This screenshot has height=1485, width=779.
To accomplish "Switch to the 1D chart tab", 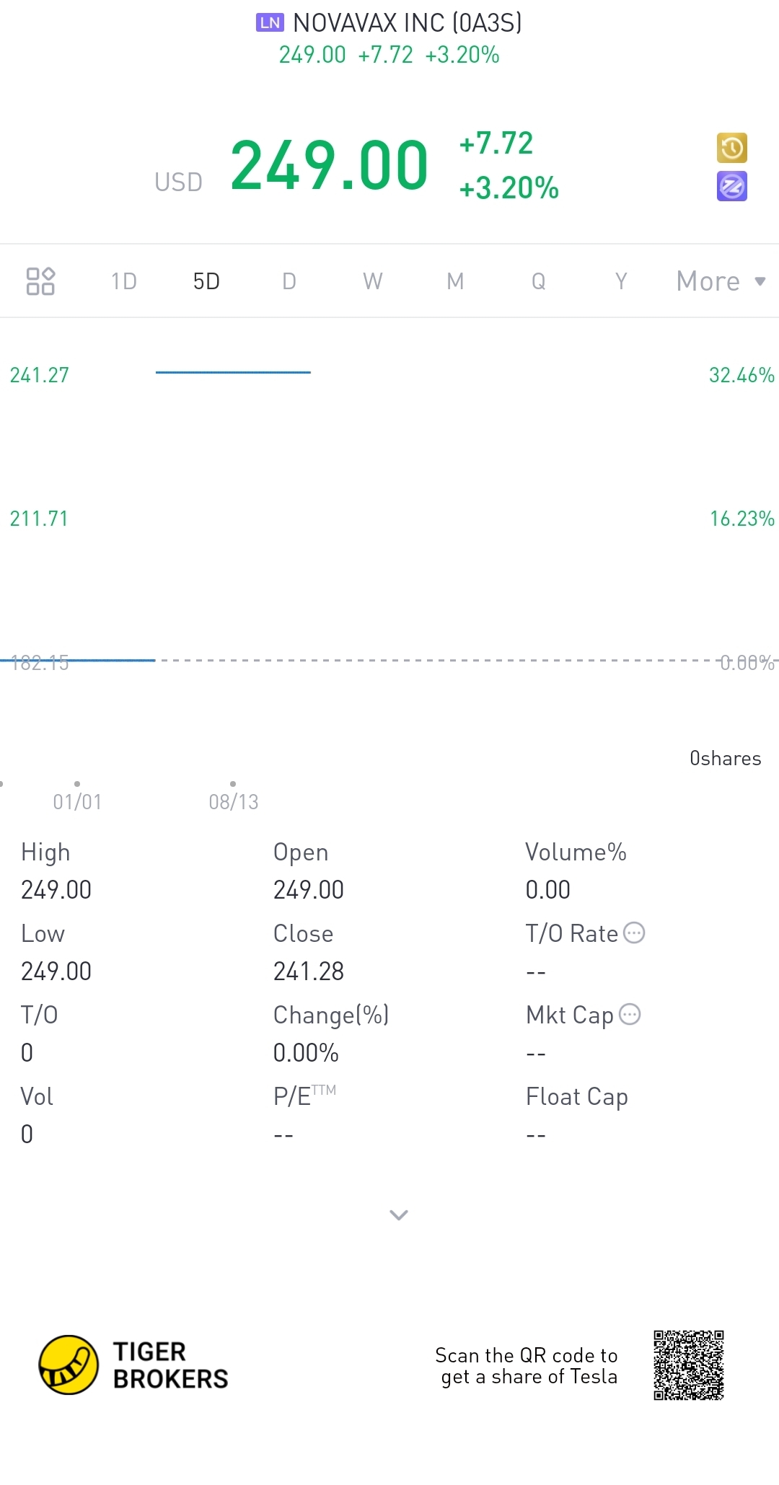I will coord(123,281).
